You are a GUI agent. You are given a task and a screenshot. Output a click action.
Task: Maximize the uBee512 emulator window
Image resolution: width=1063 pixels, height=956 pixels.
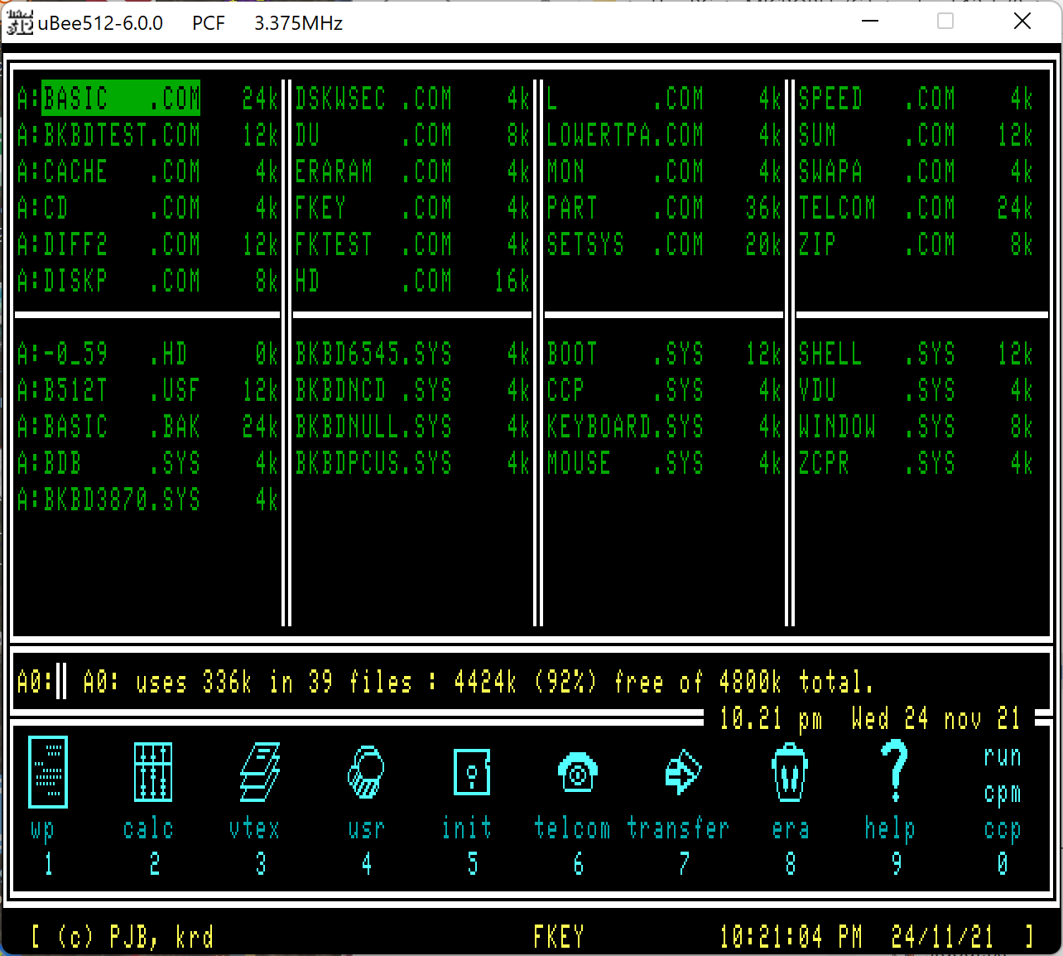945,22
